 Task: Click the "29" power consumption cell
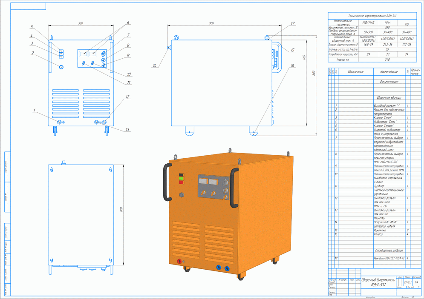pos(368,54)
